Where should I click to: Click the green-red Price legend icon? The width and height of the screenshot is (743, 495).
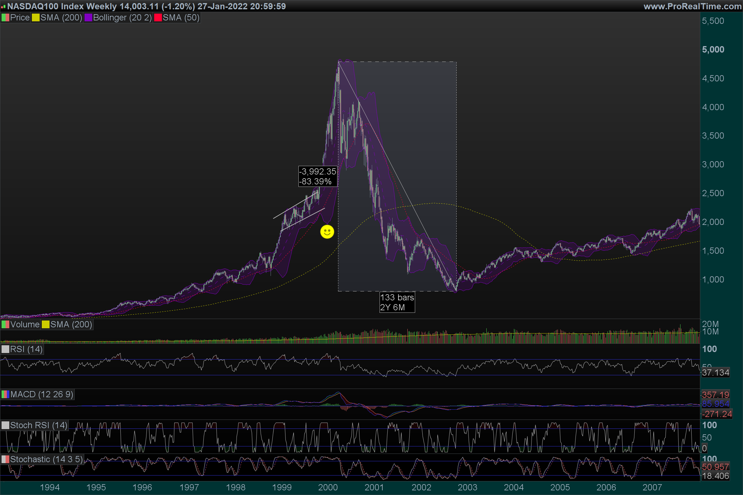tap(5, 18)
